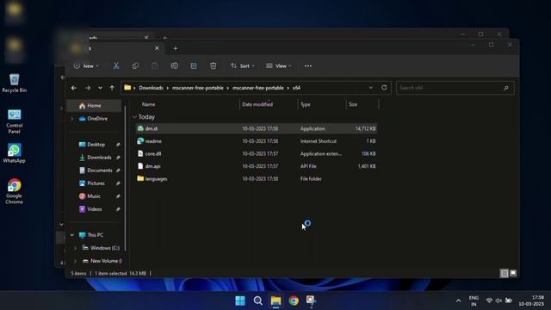Select the 14,712 KB application file

257,128
